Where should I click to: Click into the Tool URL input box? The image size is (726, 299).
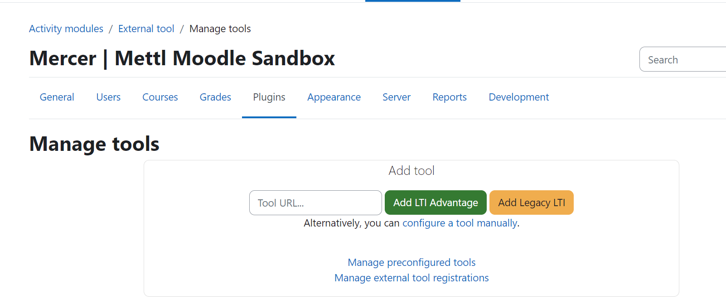pos(315,203)
